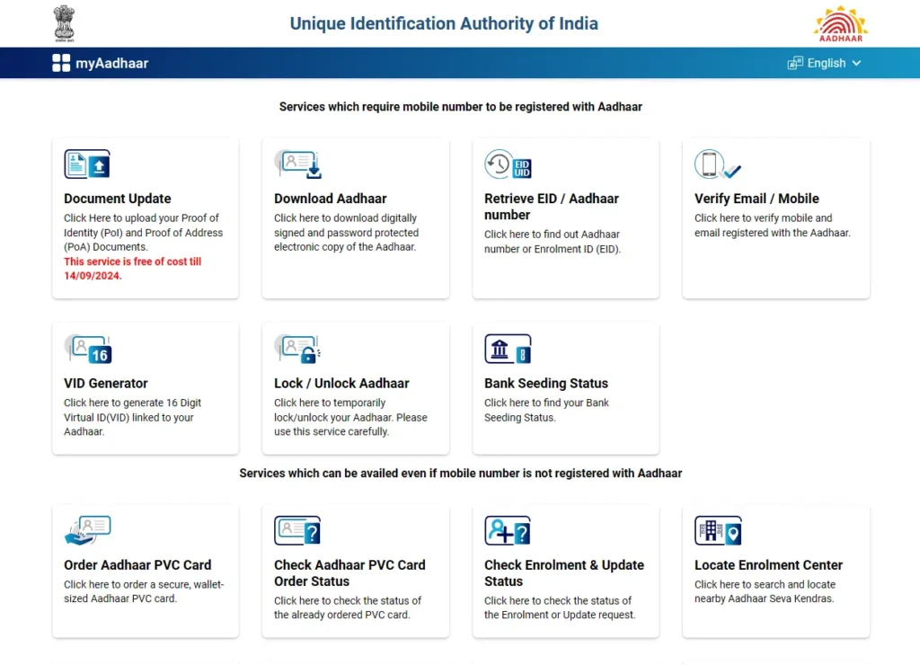Click the Check Enrolment & Update Status icon
The height and width of the screenshot is (665, 920).
point(508,530)
